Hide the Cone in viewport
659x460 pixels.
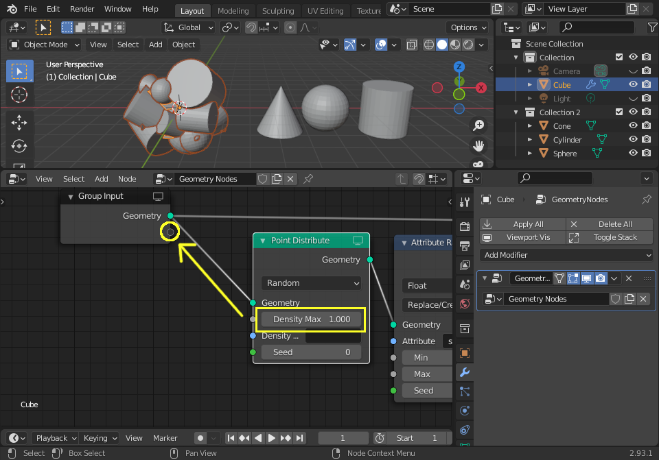[633, 125]
